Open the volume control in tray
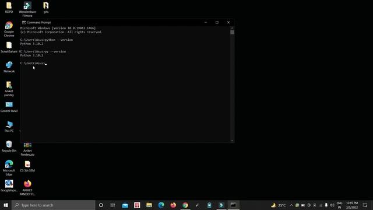 [x=332, y=205]
